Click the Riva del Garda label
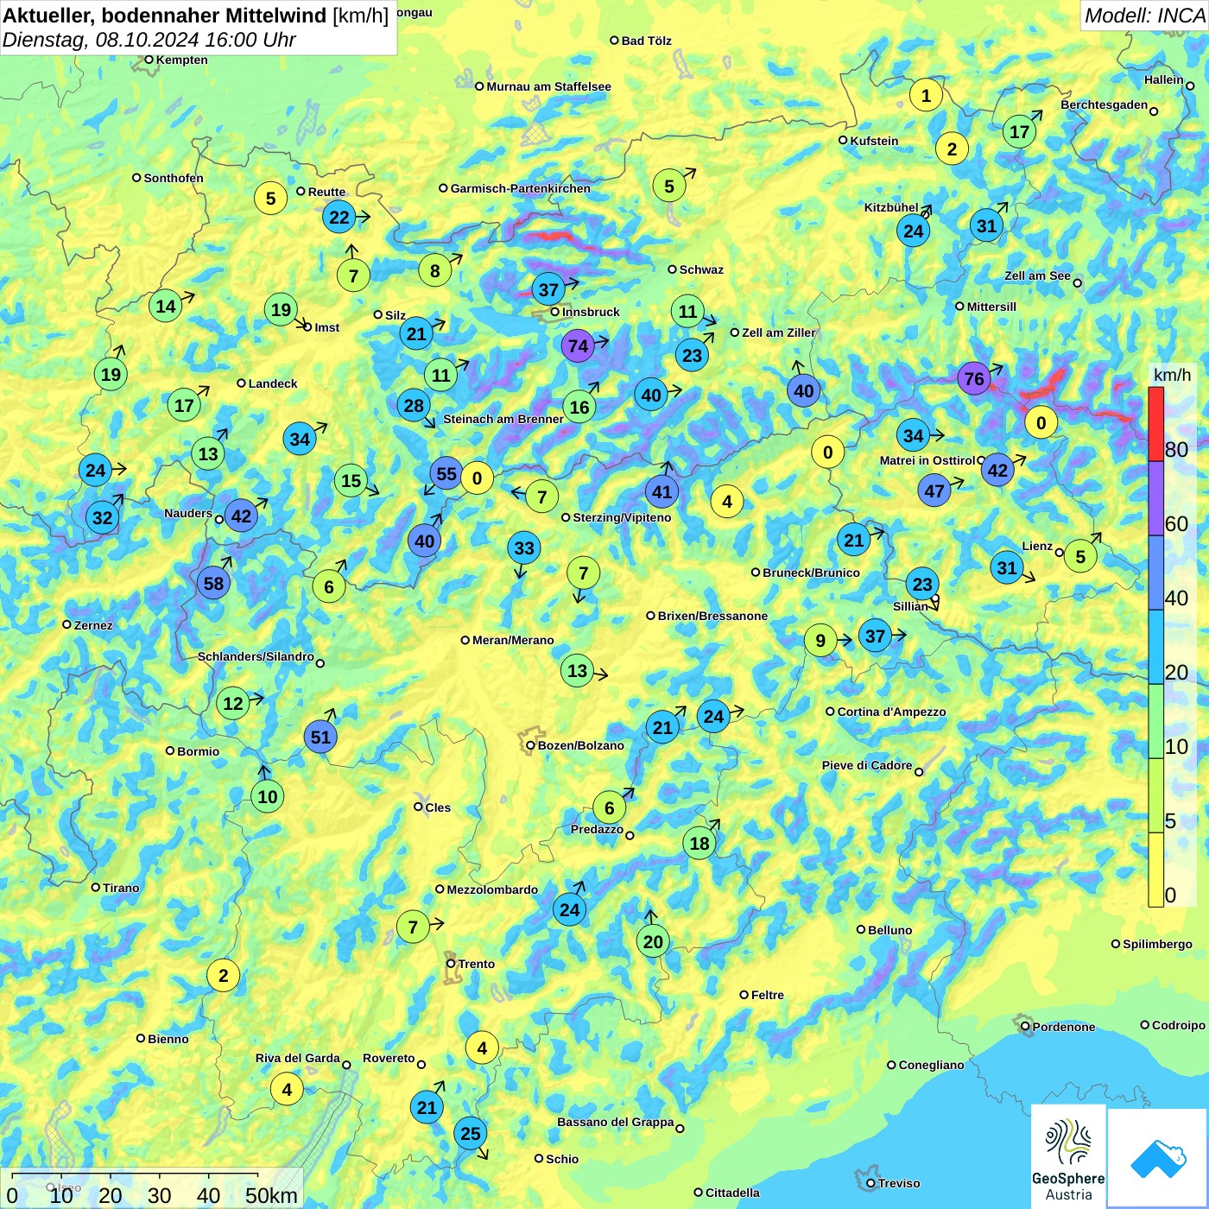Image resolution: width=1209 pixels, height=1209 pixels. tap(297, 1058)
